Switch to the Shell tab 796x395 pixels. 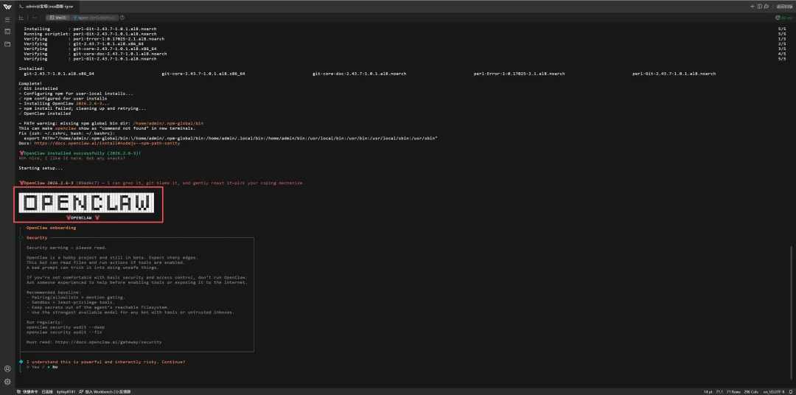point(58,17)
